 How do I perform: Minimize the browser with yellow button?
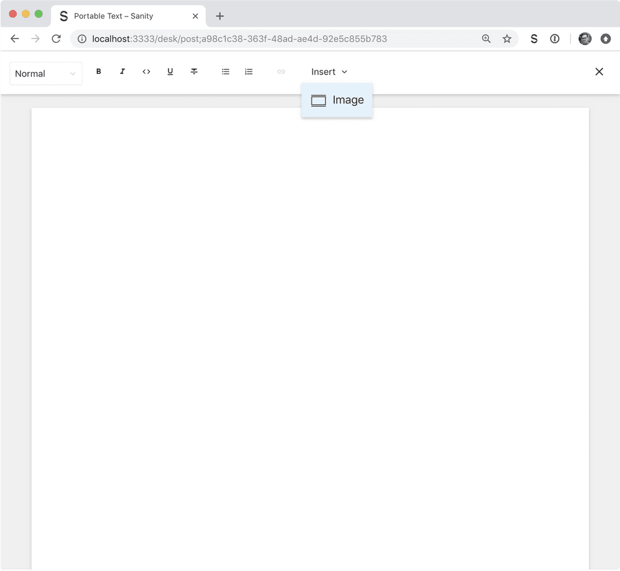pos(25,14)
